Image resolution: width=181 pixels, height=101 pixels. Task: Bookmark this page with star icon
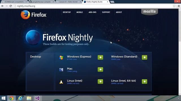pyautogui.click(x=174, y=6)
